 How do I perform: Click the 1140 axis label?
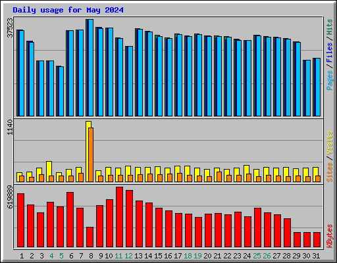[10, 128]
